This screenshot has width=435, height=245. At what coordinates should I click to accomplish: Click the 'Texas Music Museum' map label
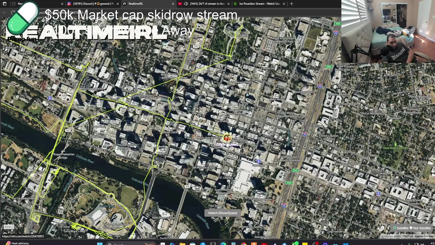point(347,103)
